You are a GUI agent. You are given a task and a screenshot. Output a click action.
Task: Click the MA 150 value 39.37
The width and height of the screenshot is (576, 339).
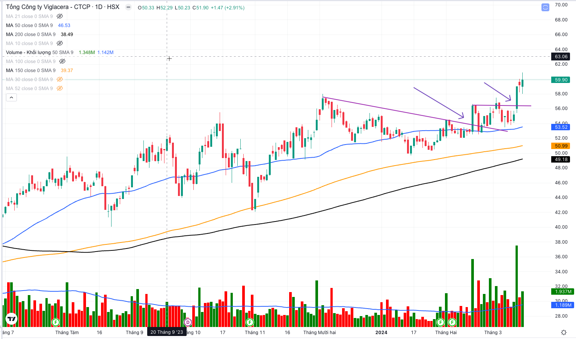pos(67,70)
